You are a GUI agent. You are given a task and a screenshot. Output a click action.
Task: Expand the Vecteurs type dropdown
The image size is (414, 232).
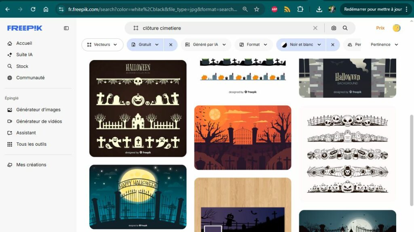point(102,45)
